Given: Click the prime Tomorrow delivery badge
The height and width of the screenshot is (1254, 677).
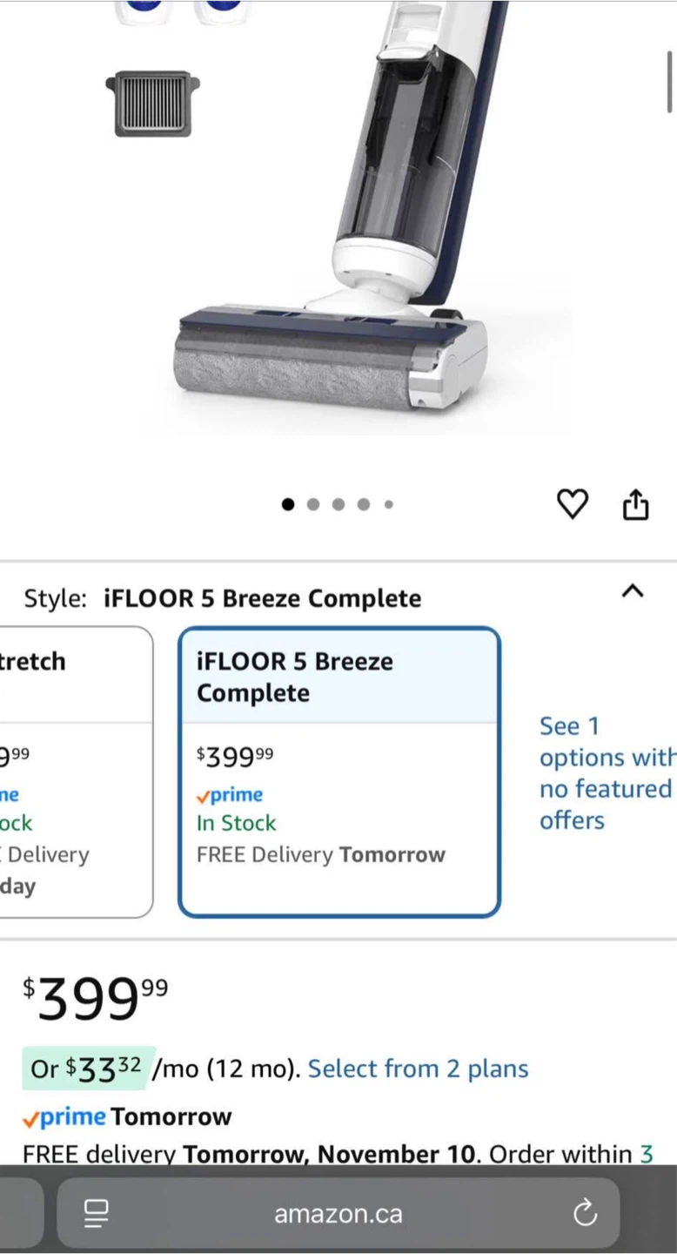Looking at the screenshot, I should click(x=127, y=1117).
